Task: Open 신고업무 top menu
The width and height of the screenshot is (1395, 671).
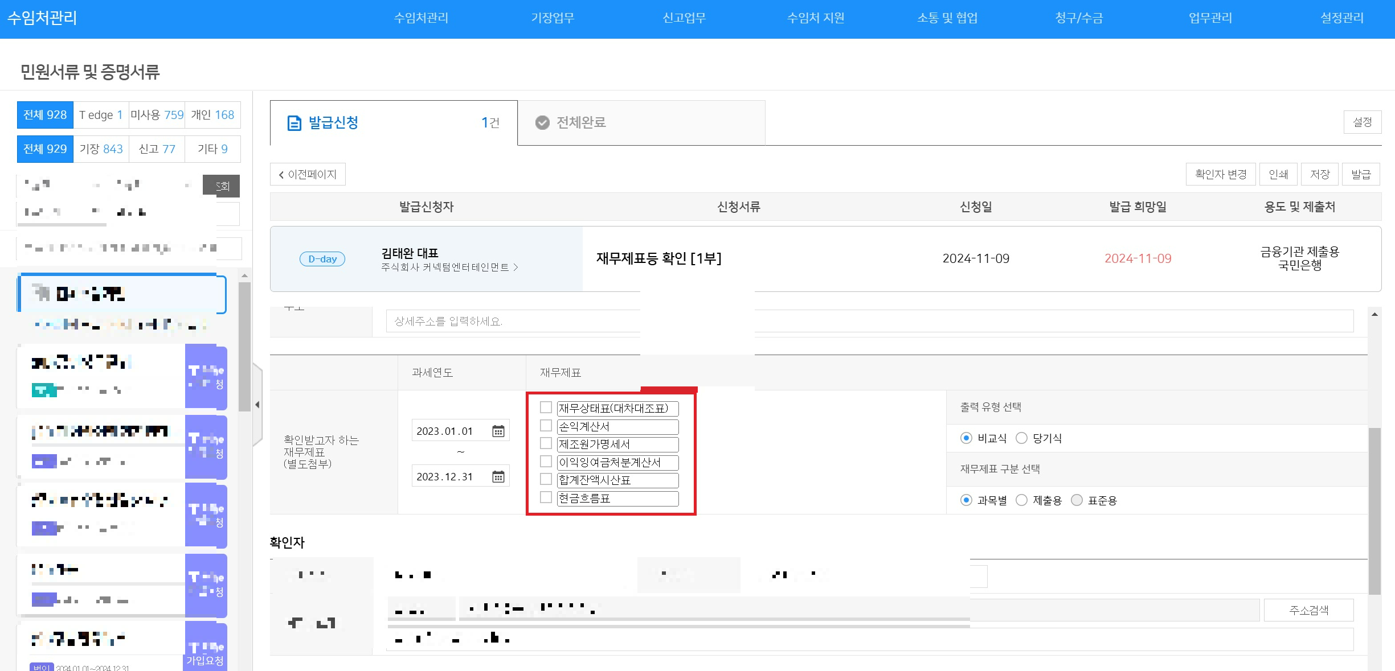Action: (x=684, y=18)
